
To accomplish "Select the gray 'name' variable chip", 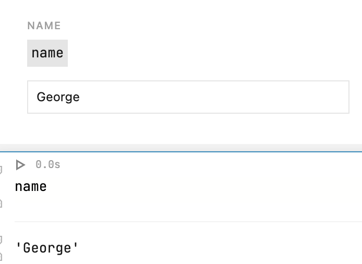I will point(47,53).
